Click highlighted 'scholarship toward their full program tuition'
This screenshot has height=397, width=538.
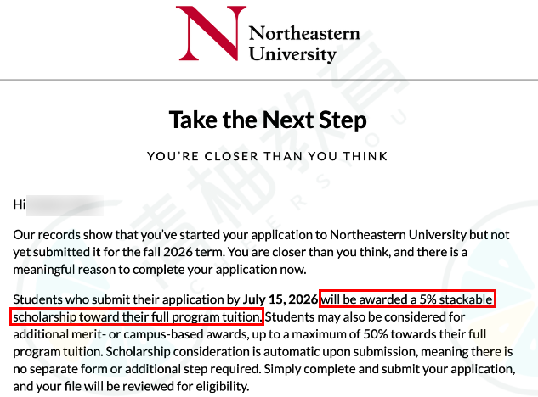pos(137,317)
